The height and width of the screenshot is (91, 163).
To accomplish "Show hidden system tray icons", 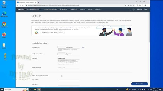I will click(138, 89).
